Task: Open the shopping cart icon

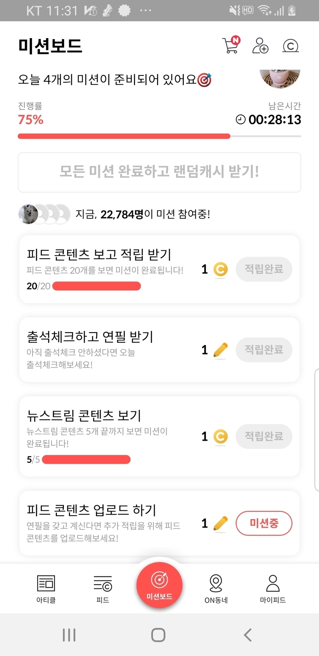Action: (231, 45)
